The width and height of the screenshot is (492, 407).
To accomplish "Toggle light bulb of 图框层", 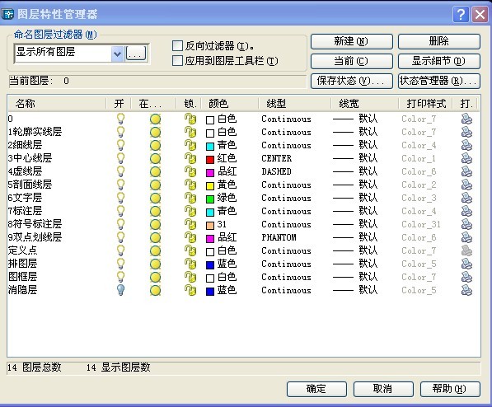I will click(120, 277).
